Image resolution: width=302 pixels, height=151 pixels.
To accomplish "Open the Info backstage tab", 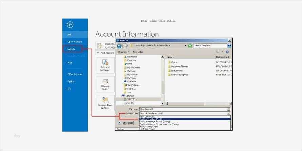I will [x=75, y=35].
